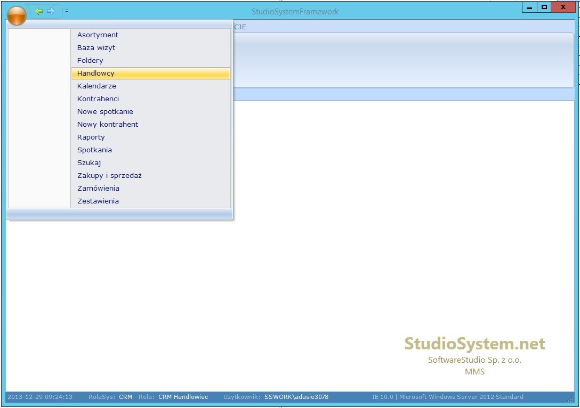Select the Zamówienia menu entry
The height and width of the screenshot is (408, 580).
coord(150,189)
